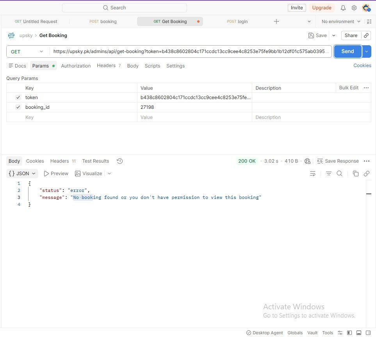Open the notifications bell

point(343,8)
